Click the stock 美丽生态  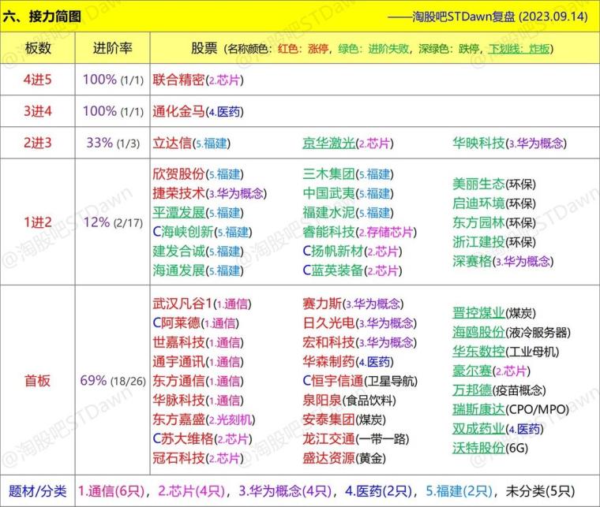tap(478, 185)
